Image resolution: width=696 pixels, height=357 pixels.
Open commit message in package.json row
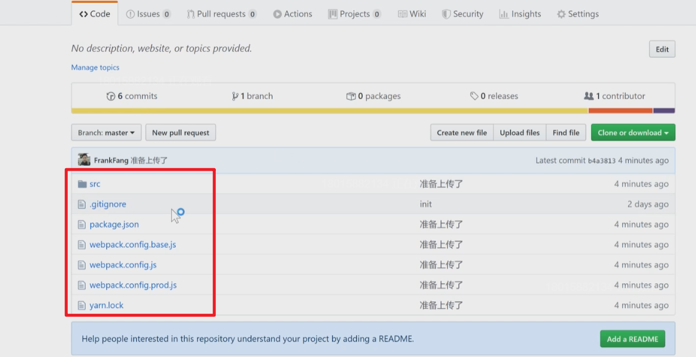pyautogui.click(x=441, y=225)
